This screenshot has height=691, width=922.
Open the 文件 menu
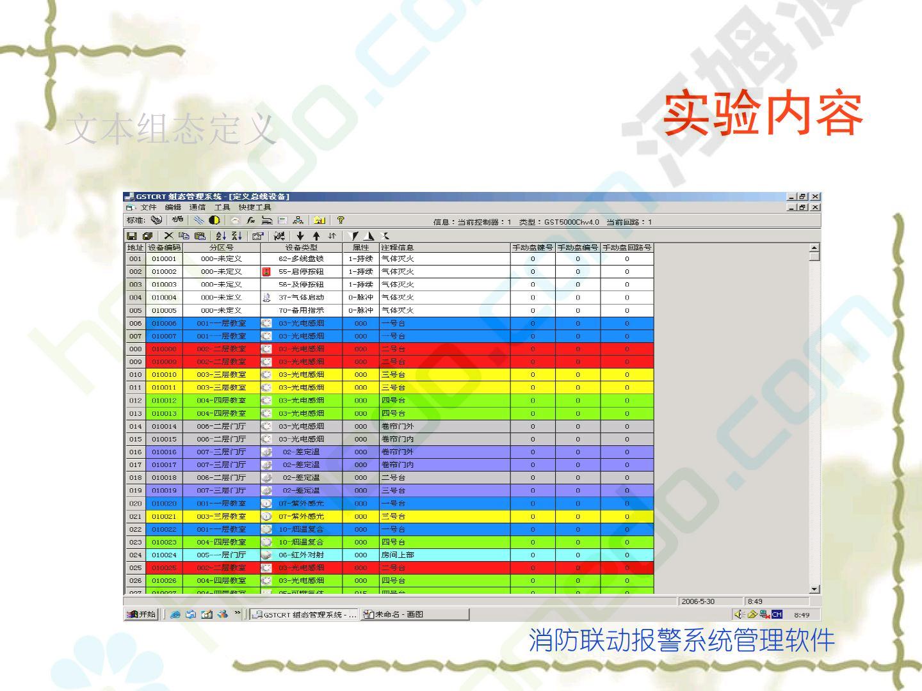pyautogui.click(x=149, y=207)
